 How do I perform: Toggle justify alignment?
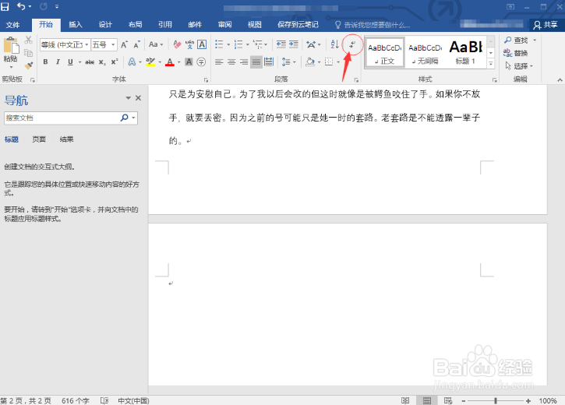[x=256, y=62]
